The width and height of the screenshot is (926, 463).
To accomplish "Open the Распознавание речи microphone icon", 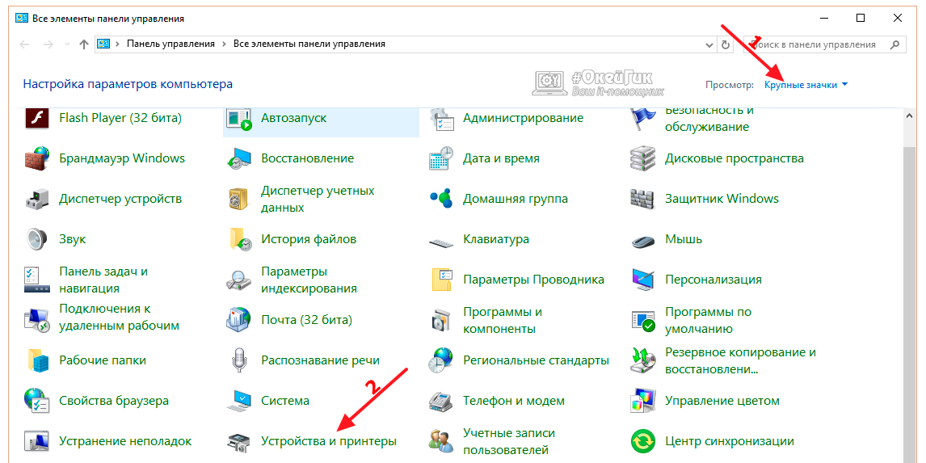I will pos(239,361).
